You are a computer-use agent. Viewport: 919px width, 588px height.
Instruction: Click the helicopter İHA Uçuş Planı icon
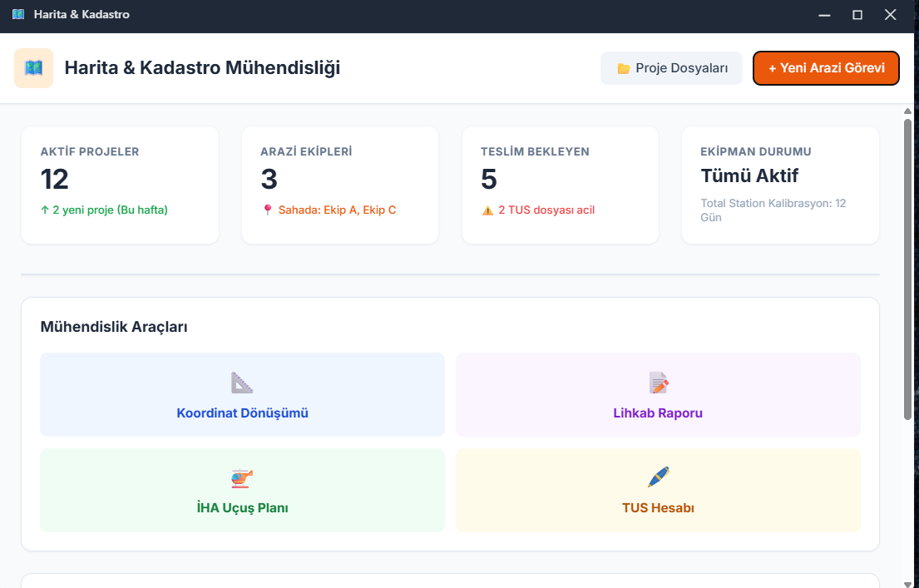242,478
